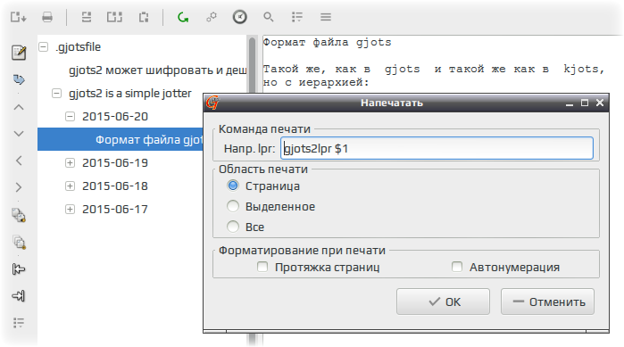Image resolution: width=624 pixels, height=347 pixels.
Task: Open the gears settings icon
Action: click(212, 17)
